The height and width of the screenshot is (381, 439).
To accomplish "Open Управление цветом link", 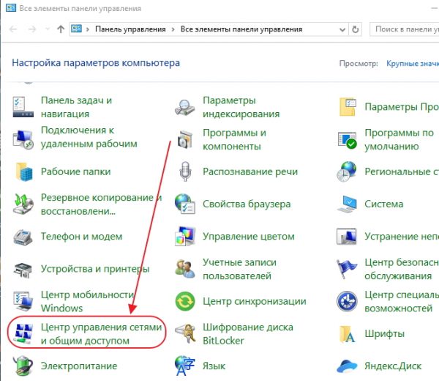I will (x=249, y=237).
